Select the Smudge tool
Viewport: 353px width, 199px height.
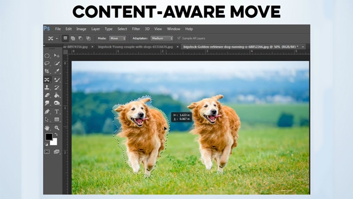pos(47,103)
